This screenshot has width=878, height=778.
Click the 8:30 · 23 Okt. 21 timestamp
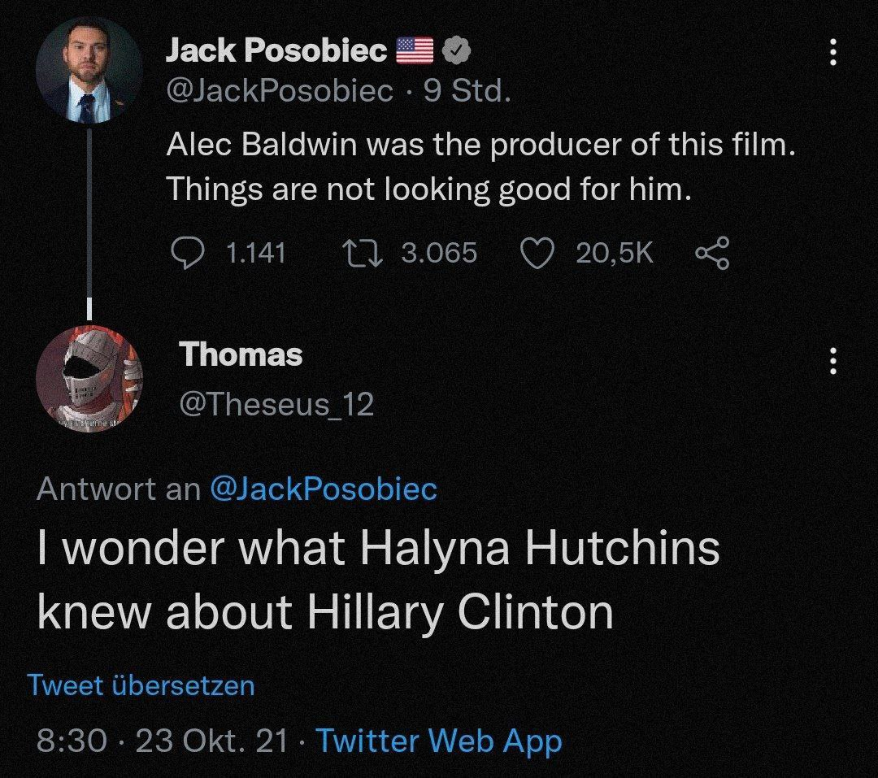coord(163,741)
